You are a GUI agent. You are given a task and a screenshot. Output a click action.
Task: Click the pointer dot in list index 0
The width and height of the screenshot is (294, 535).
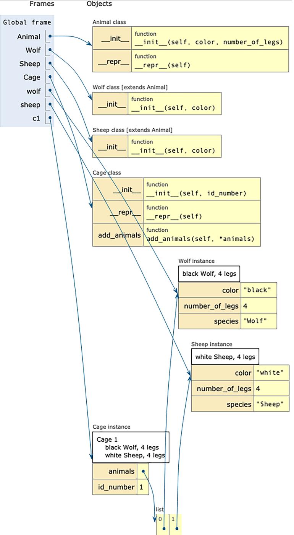164,528
